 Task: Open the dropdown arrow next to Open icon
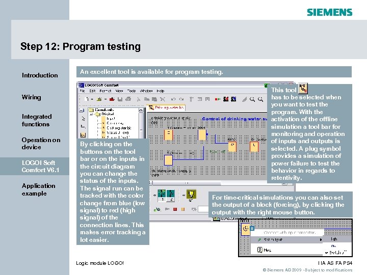pyautogui.click(x=106, y=99)
